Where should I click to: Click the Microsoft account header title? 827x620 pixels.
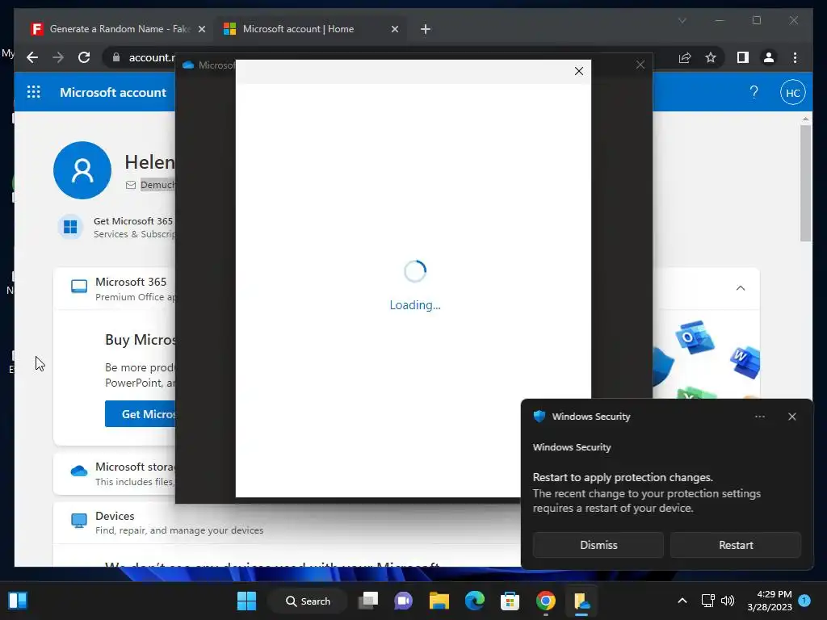[x=113, y=92]
